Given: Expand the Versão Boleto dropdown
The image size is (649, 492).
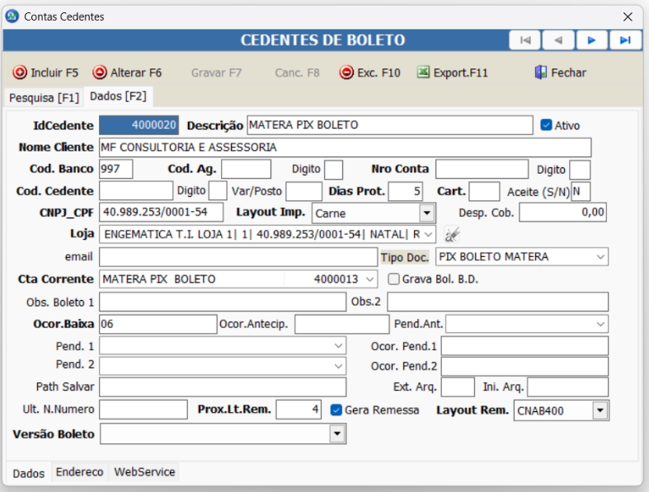Looking at the screenshot, I should tap(336, 433).
